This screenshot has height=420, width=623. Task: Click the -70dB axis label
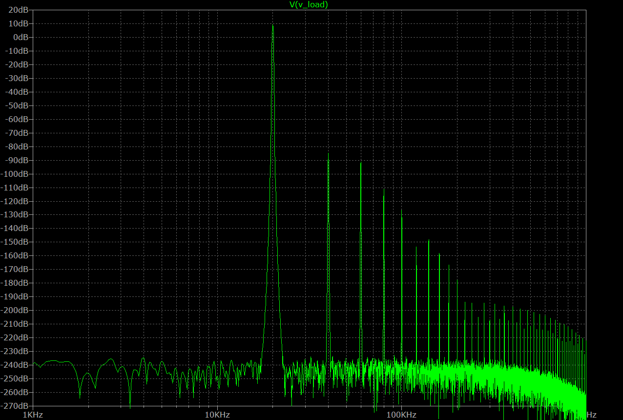(x=17, y=133)
